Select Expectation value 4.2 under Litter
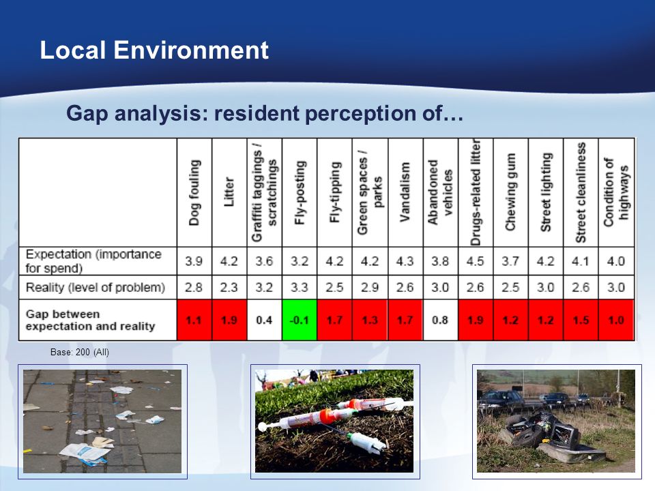This screenshot has height=491, width=655. pyautogui.click(x=229, y=261)
